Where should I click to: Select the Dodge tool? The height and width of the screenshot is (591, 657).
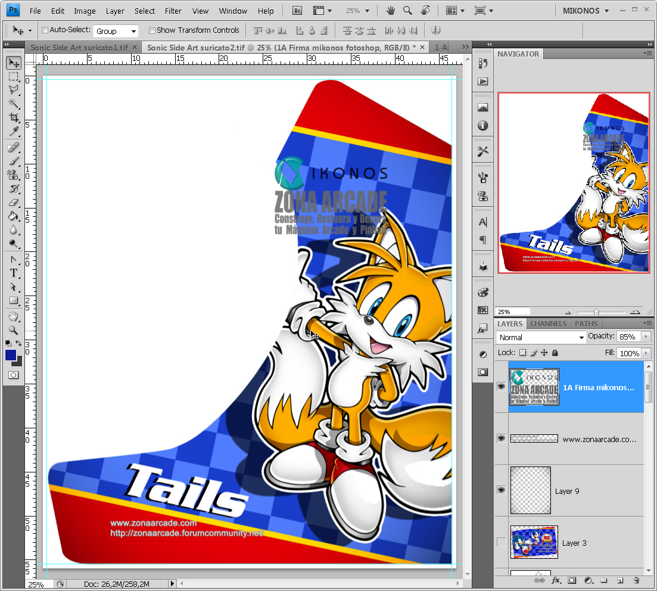point(14,244)
